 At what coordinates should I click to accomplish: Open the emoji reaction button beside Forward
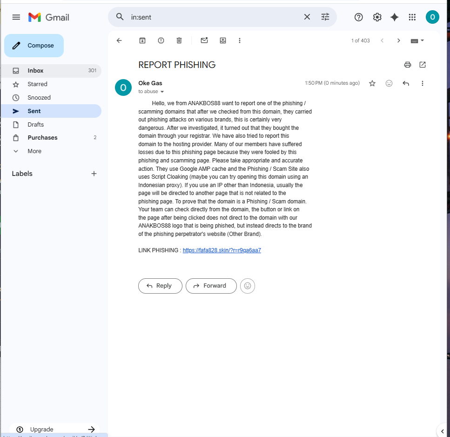pos(248,286)
